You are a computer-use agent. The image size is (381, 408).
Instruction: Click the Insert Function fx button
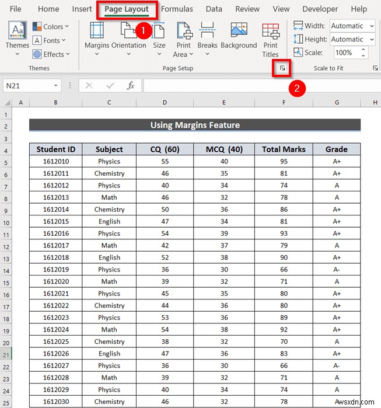[x=131, y=86]
